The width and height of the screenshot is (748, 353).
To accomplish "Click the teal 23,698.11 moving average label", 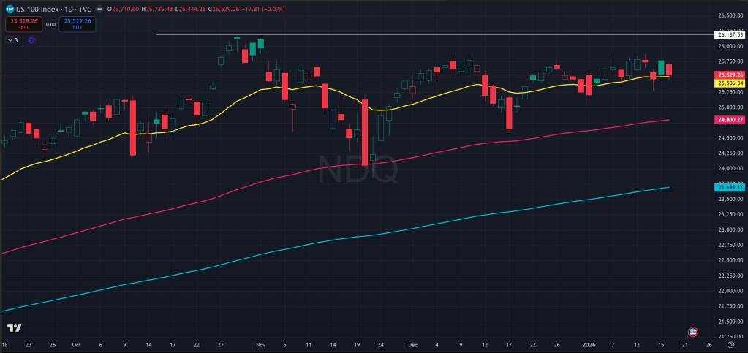I will [x=730, y=188].
